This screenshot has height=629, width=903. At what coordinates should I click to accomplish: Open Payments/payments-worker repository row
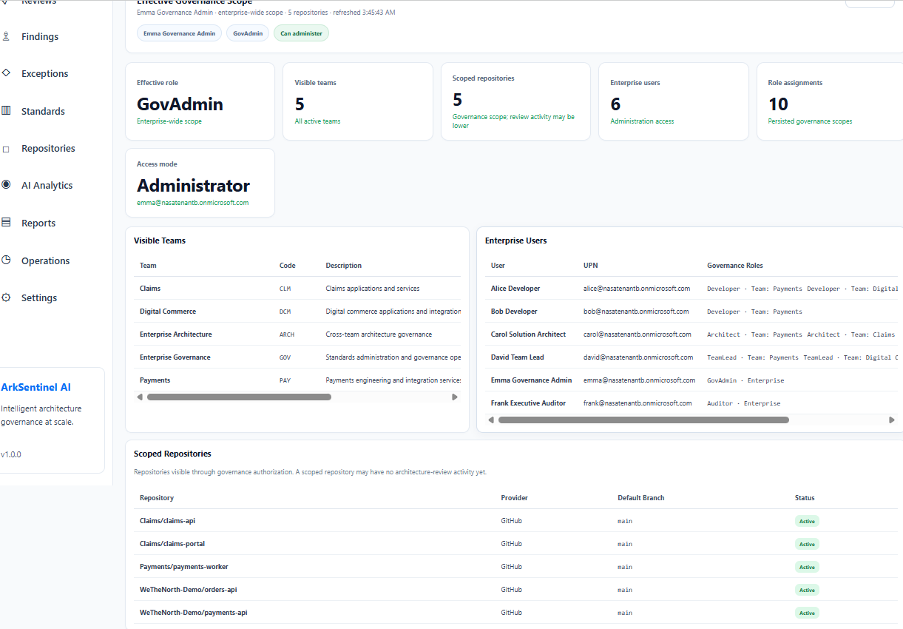coord(515,567)
